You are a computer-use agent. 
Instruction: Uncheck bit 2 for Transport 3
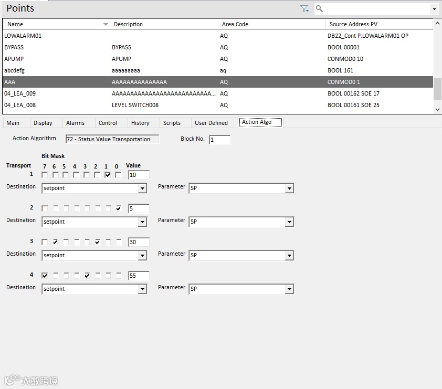(98, 242)
